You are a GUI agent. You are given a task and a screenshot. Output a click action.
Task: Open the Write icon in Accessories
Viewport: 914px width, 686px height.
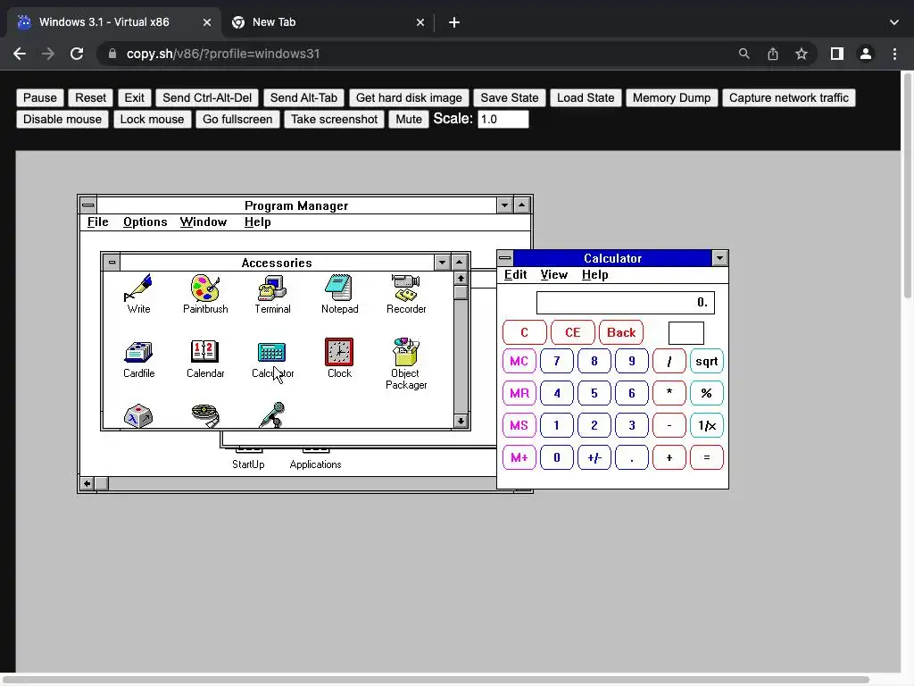138,294
